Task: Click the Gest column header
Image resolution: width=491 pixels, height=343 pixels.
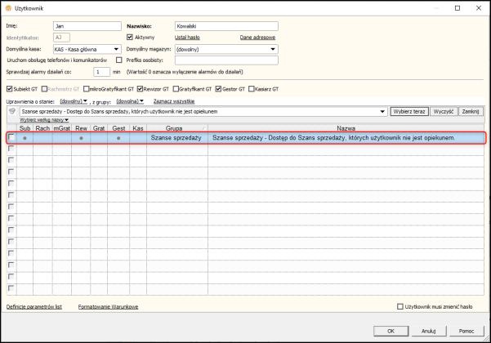Action: click(118, 128)
